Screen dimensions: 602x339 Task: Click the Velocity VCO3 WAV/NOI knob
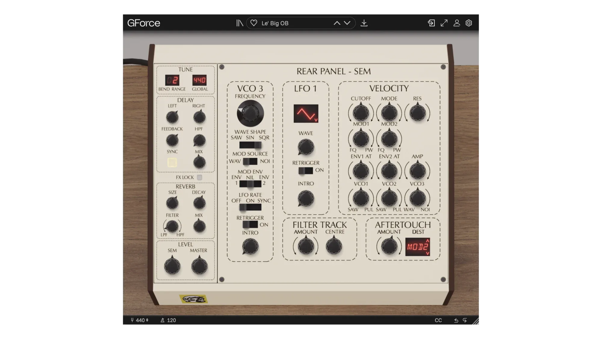tap(417, 198)
